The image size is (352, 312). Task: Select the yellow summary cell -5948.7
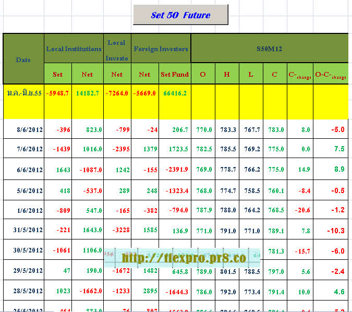click(x=57, y=93)
